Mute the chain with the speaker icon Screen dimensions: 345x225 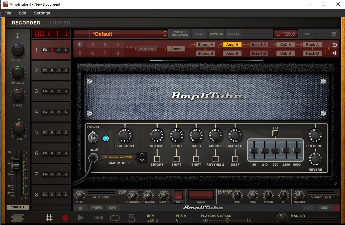click(335, 53)
